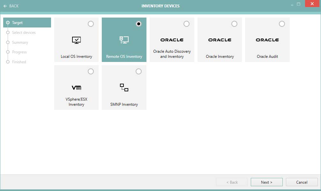Click the Oracle logo above Oracle Auto Discovery
Image resolution: width=321 pixels, height=191 pixels.
coord(172,40)
